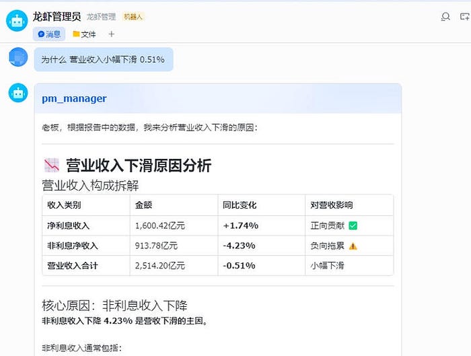Click the bold sentence 非利息收入下降 4.23% 是营收下滑的主因
471x356 pixels.
point(125,321)
